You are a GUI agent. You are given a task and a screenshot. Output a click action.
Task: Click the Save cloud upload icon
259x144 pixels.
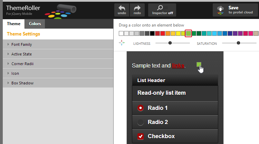pyautogui.click(x=220, y=10)
